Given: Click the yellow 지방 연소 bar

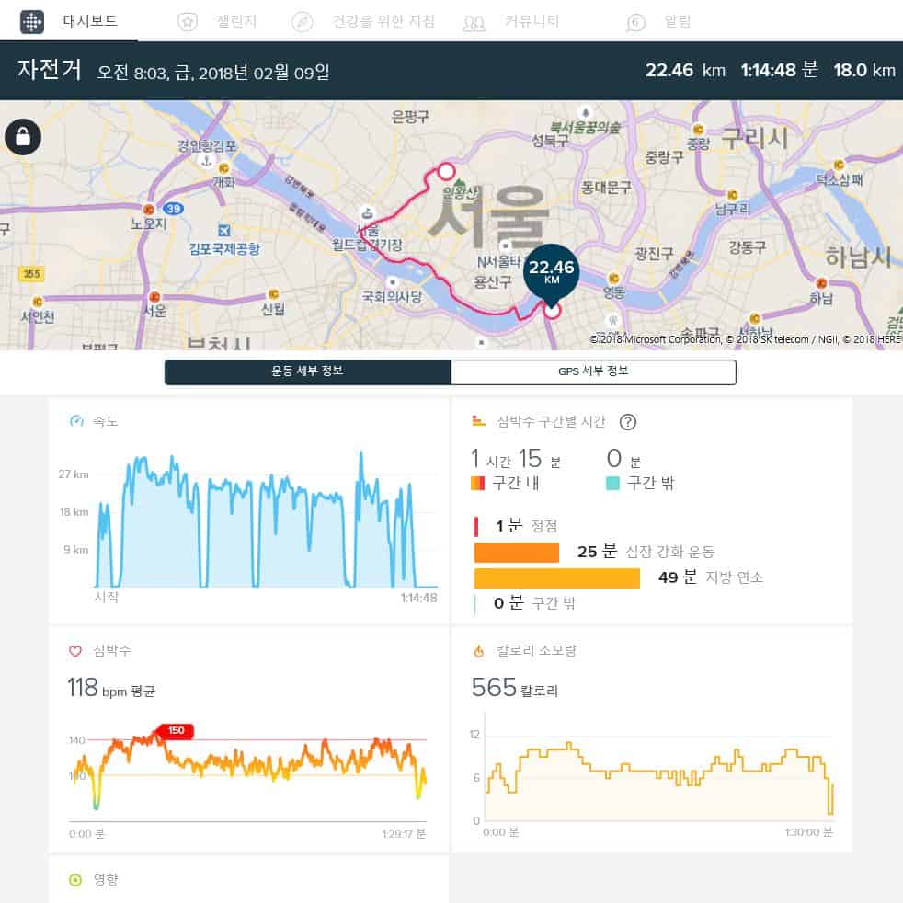Looking at the screenshot, I should tap(557, 577).
